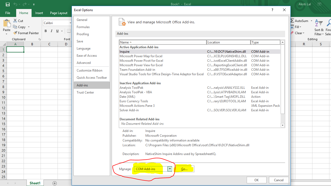Click the AutoSum sigma icon
The width and height of the screenshot is (331, 186).
(292, 21)
